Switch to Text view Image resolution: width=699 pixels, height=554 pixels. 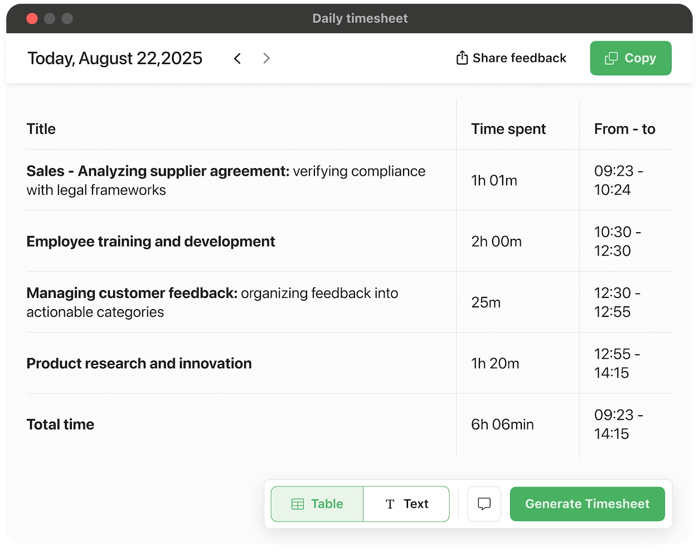pyautogui.click(x=406, y=504)
